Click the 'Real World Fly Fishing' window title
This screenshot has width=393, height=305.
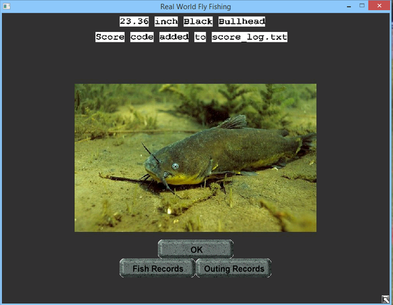click(195, 7)
